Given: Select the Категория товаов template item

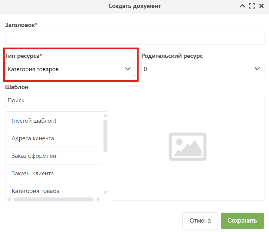Looking at the screenshot, I should point(35,191).
